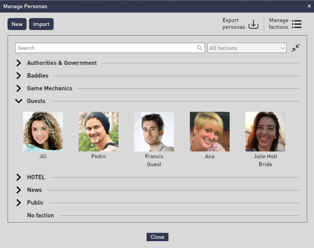This screenshot has width=314, height=248.
Task: Select Julie Holt Bride's persona photo
Action: coord(265,131)
